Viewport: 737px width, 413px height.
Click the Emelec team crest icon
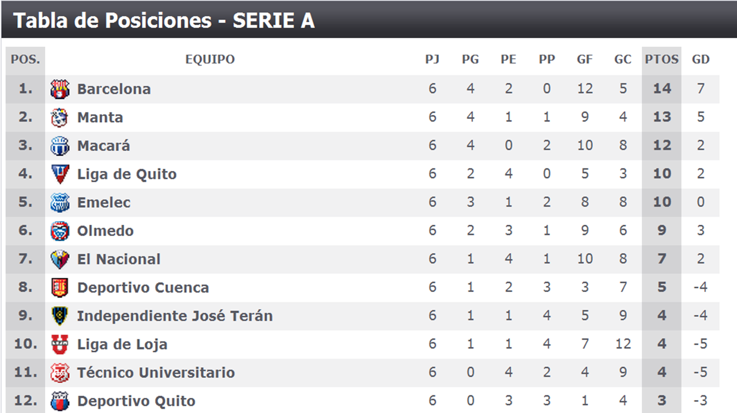[60, 203]
